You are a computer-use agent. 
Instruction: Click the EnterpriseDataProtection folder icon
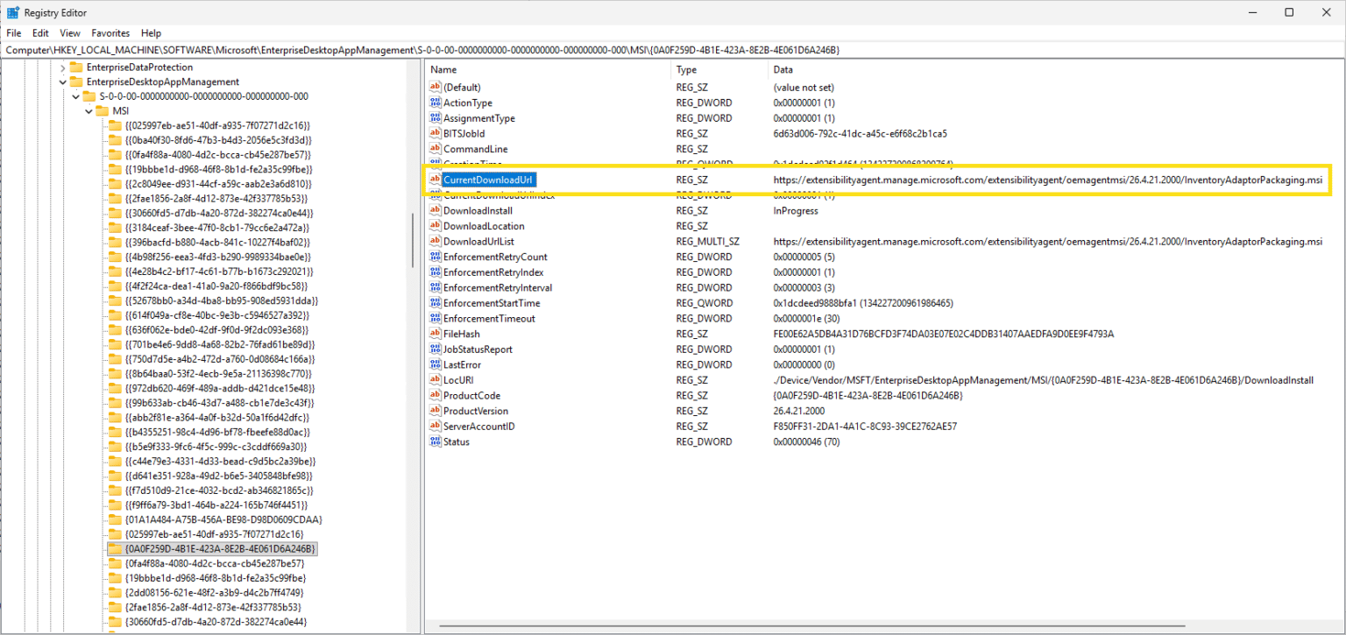coord(76,67)
